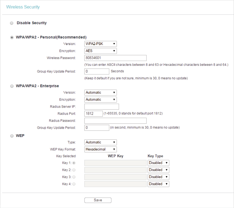The image size is (234, 208).
Task: Click the 'Disable Security' label
Action: tap(32, 23)
